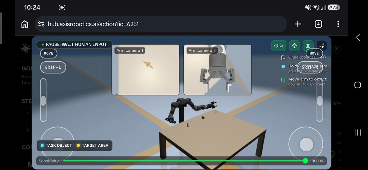Click the left joystick pad
This screenshot has height=170, width=368.
(57, 144)
